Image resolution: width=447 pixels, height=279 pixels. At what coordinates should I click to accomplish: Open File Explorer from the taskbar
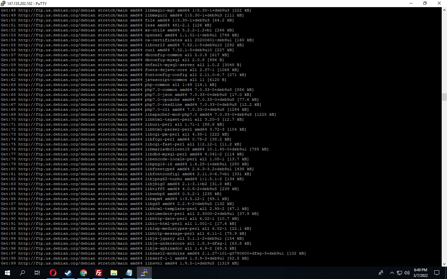(114, 273)
